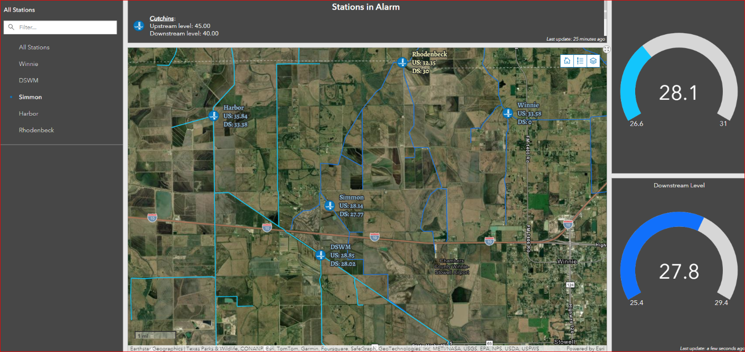Screen dimensions: 745x352
Task: Click the Stations in Alarm heading
Action: (365, 7)
